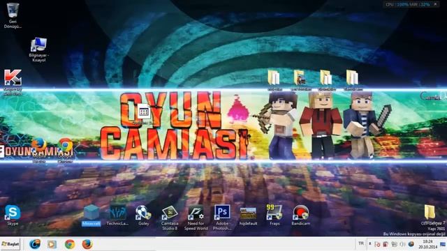Viewport: 447px width, 251px height.
Task: Click the network tray icon
Action: 394,244
